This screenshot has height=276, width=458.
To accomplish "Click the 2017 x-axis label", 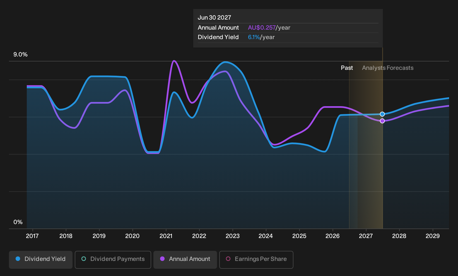I will [32, 236].
